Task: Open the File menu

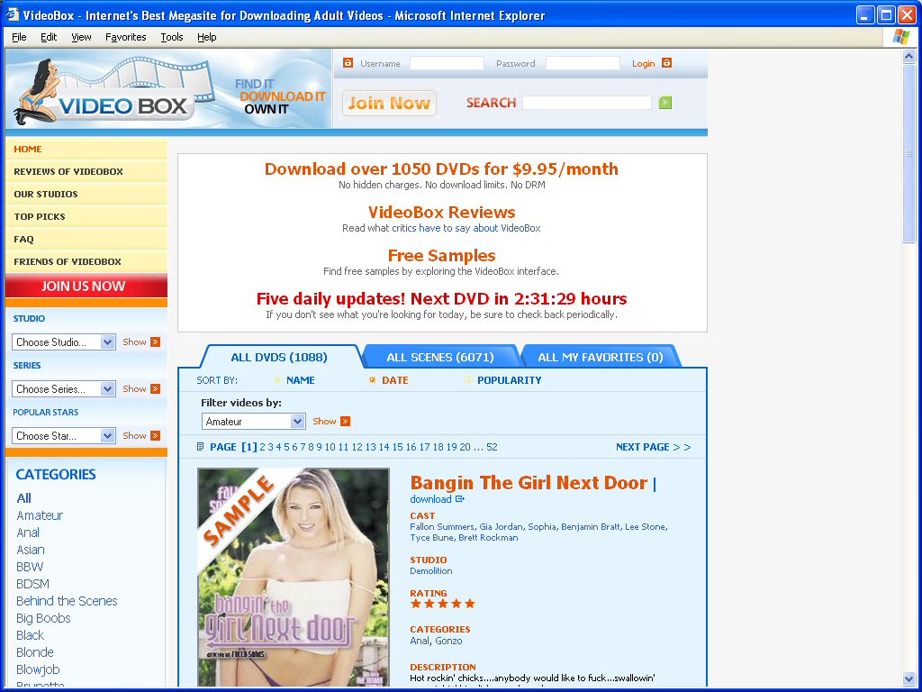Action: [x=19, y=37]
